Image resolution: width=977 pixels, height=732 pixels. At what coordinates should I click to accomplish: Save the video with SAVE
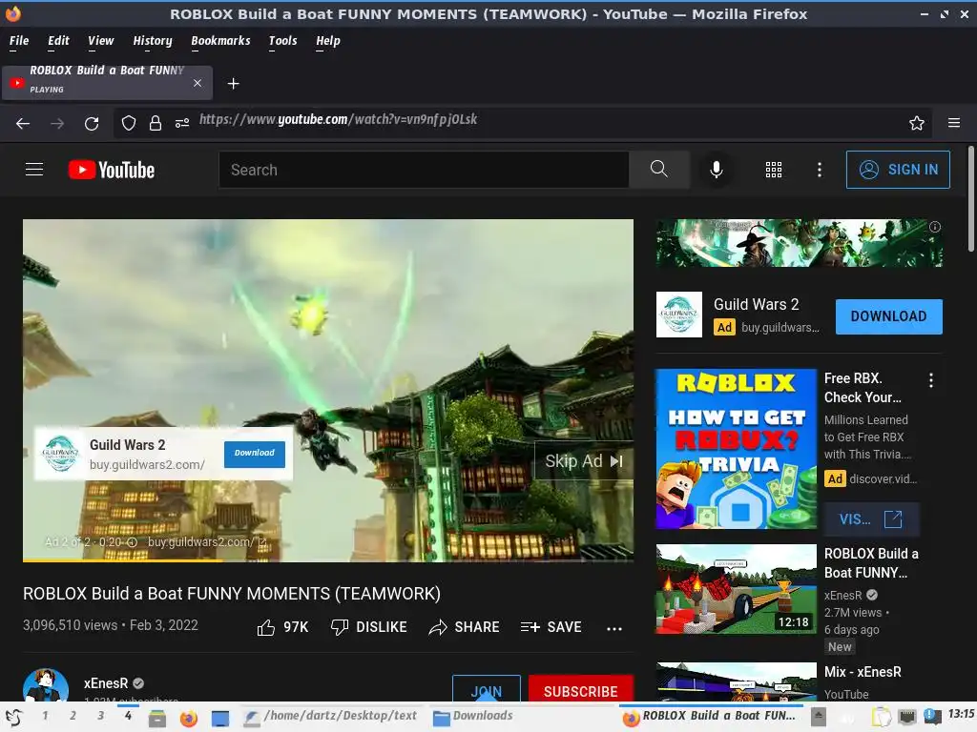[x=551, y=627]
